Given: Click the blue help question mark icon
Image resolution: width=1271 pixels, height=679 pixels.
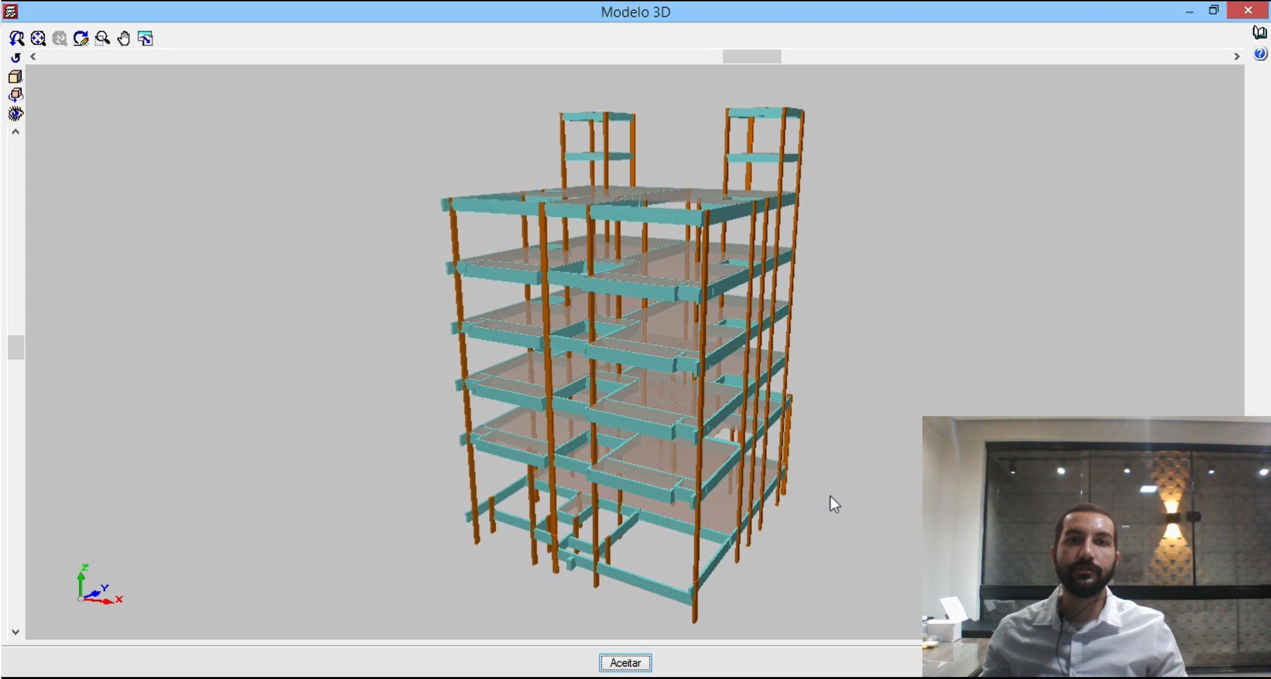Looking at the screenshot, I should tap(1260, 54).
